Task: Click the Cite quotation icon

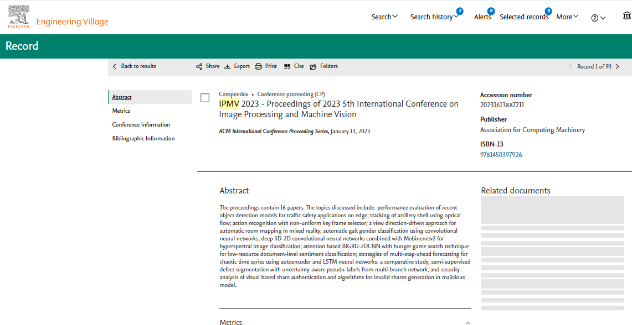Action: point(287,66)
